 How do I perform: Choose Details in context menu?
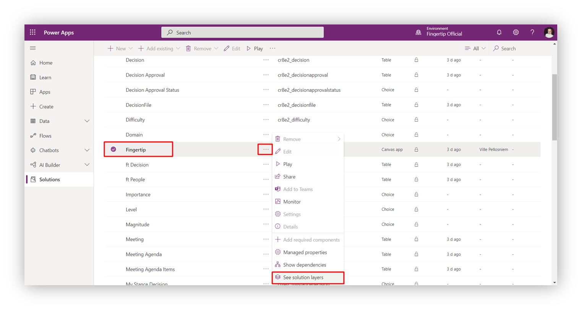tap(308, 227)
